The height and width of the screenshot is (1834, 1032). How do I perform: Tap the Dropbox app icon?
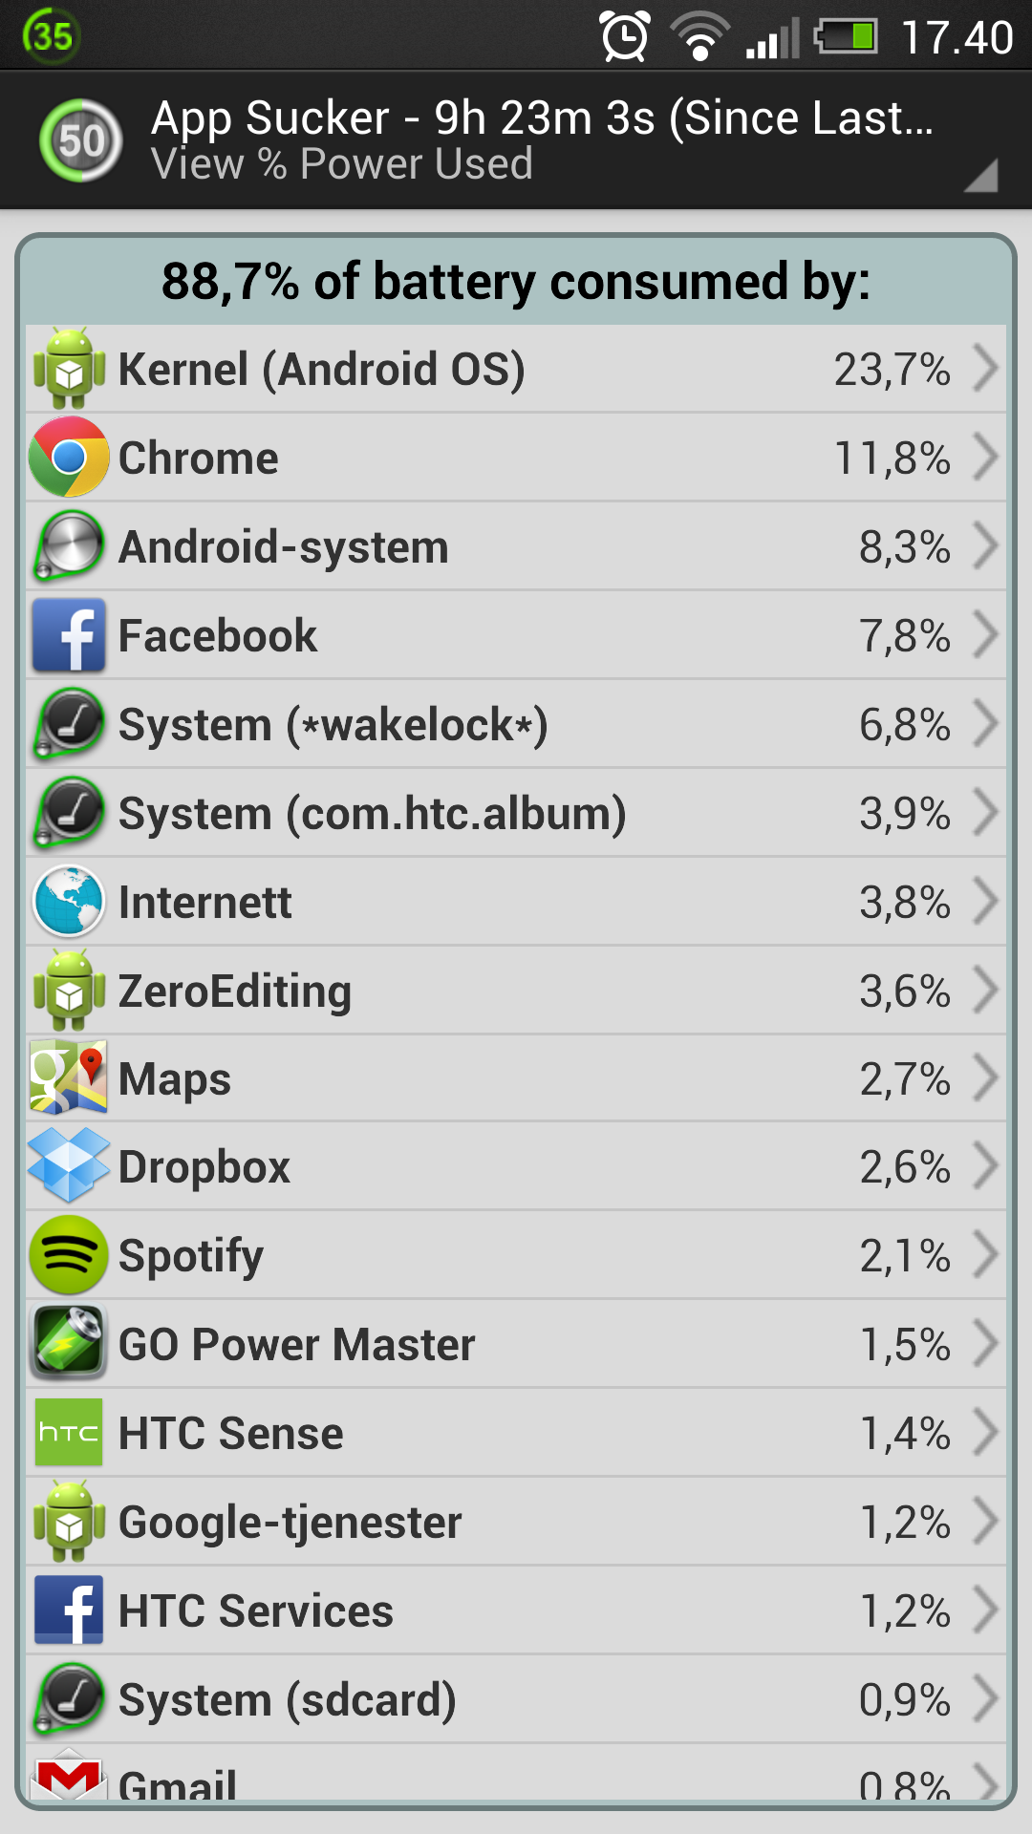69,1165
